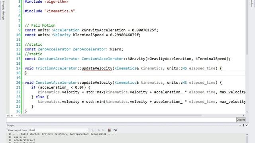Open the 'Show output from' Build dropdown
Image resolution: width=255 pixels, height=143 pixels.
point(59,130)
